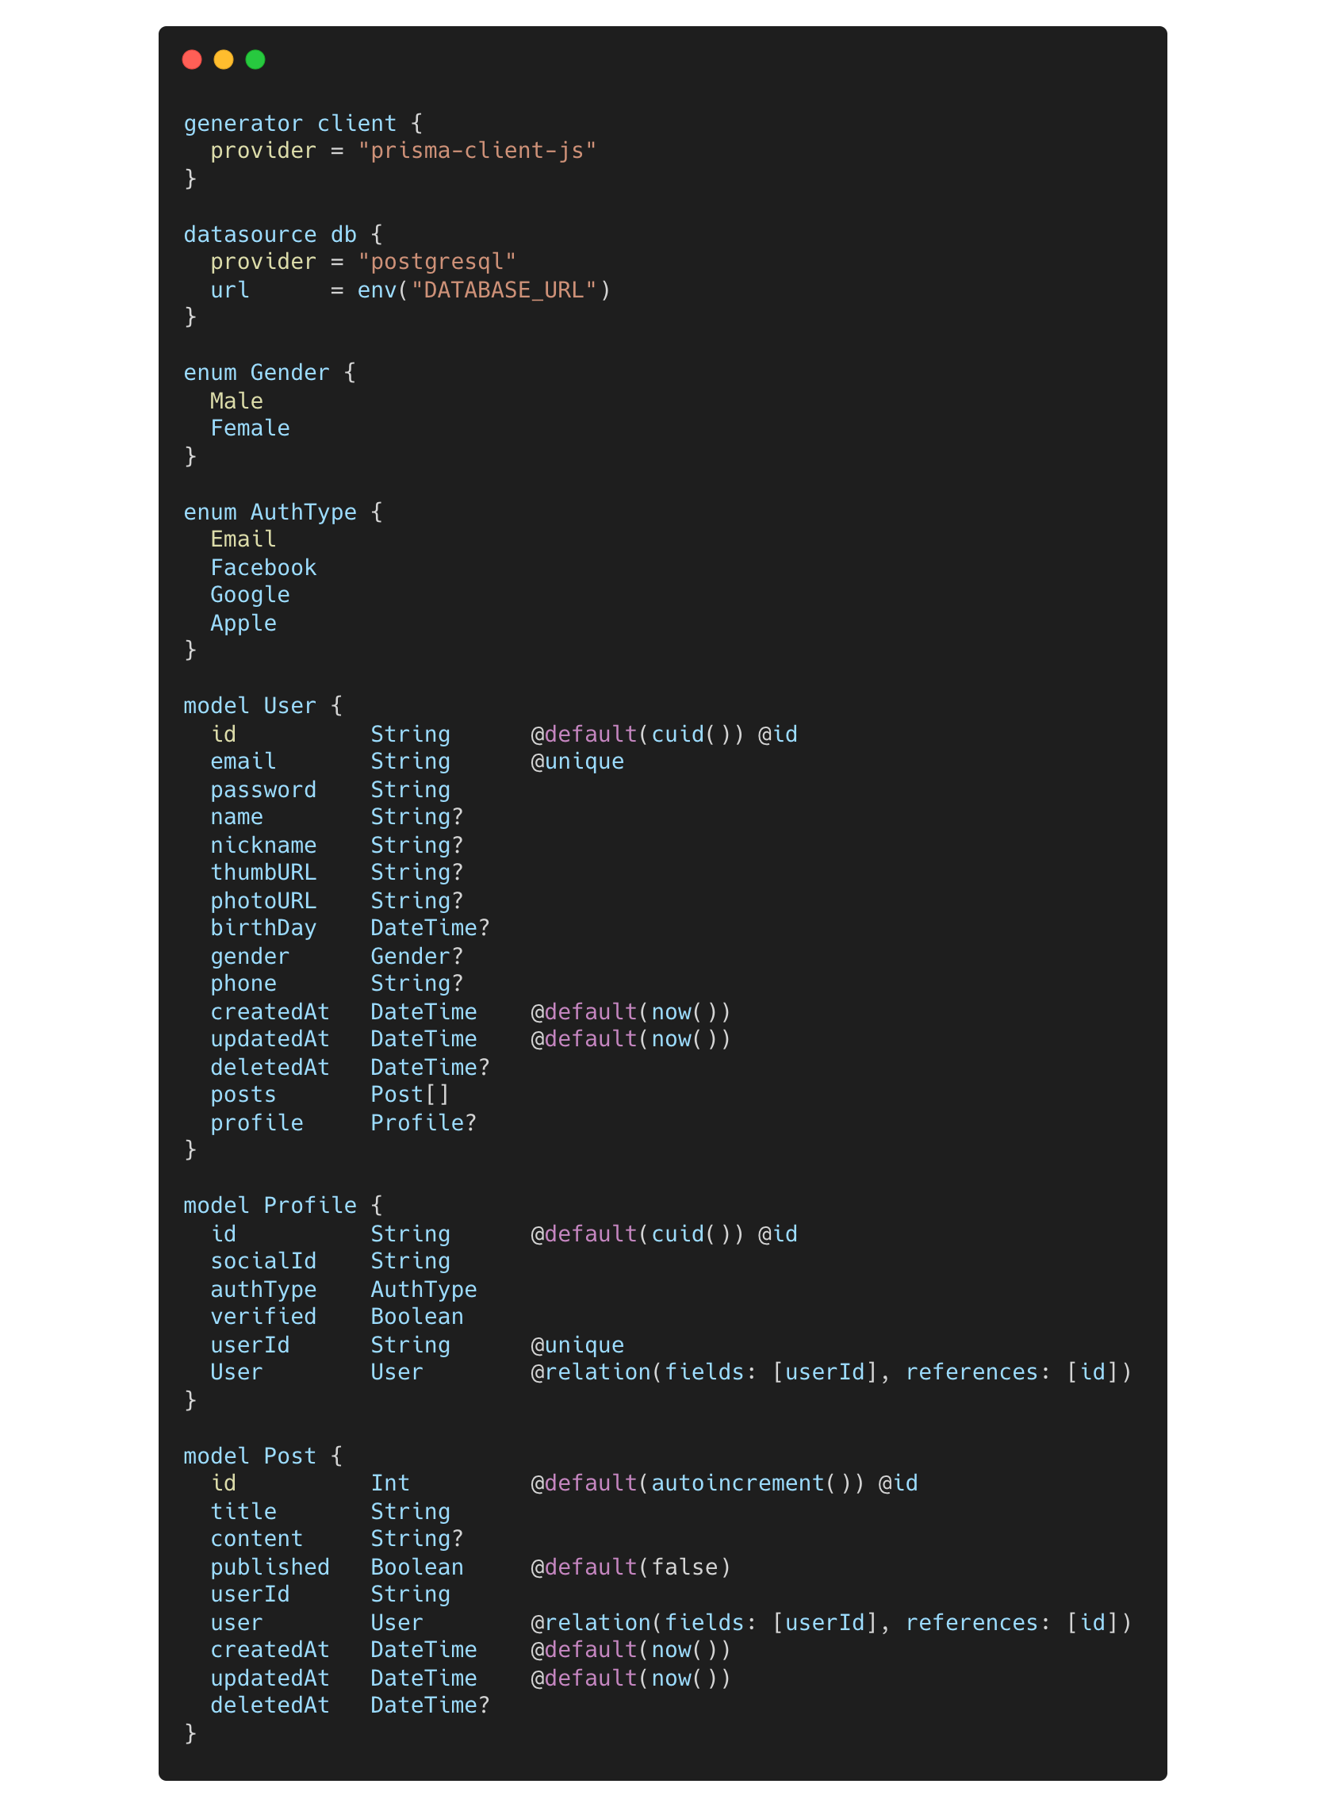Click the Gender enum declaration

[x=255, y=372]
